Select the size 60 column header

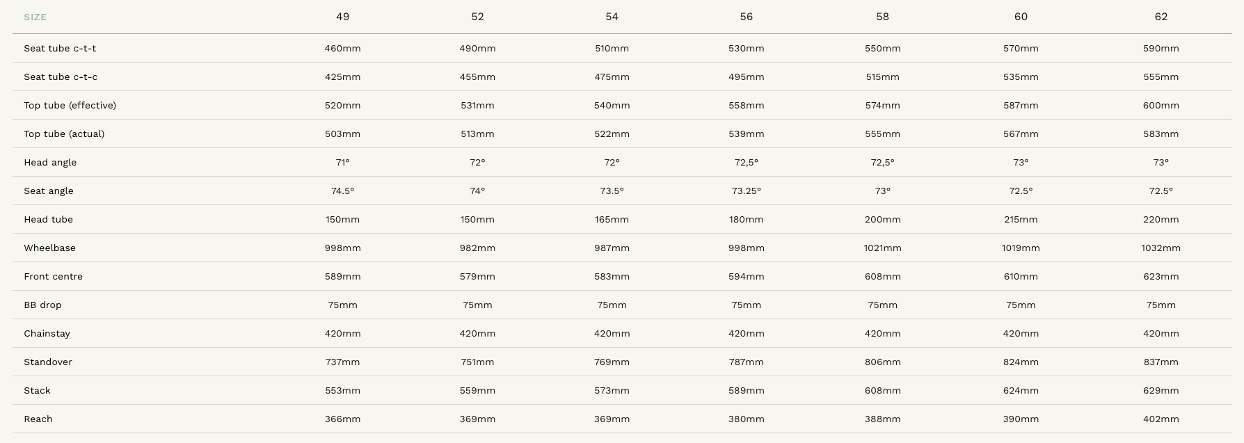(1021, 17)
